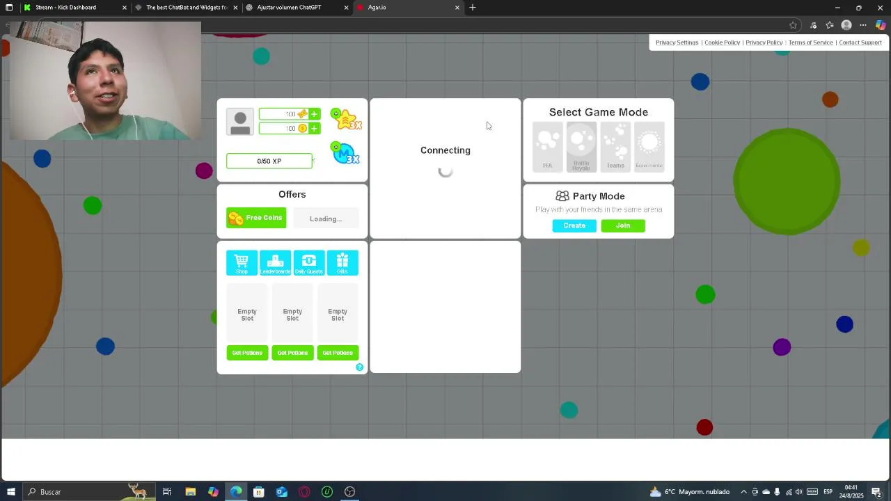The image size is (891, 501).
Task: Open Contact Support link
Action: point(860,42)
